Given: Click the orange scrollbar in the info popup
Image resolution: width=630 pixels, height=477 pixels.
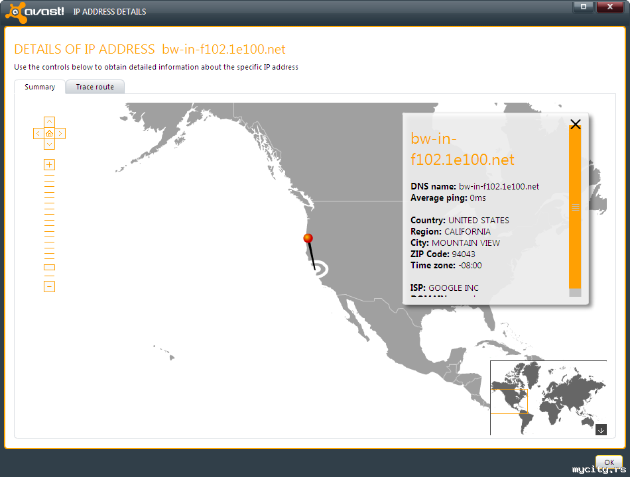Looking at the screenshot, I should click(575, 207).
